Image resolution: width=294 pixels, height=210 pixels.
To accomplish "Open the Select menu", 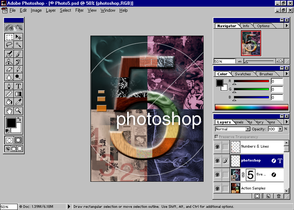I will pos(65,10).
